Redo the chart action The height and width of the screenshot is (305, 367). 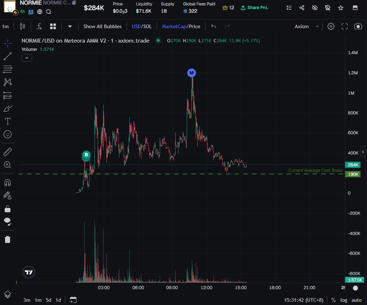(x=227, y=26)
